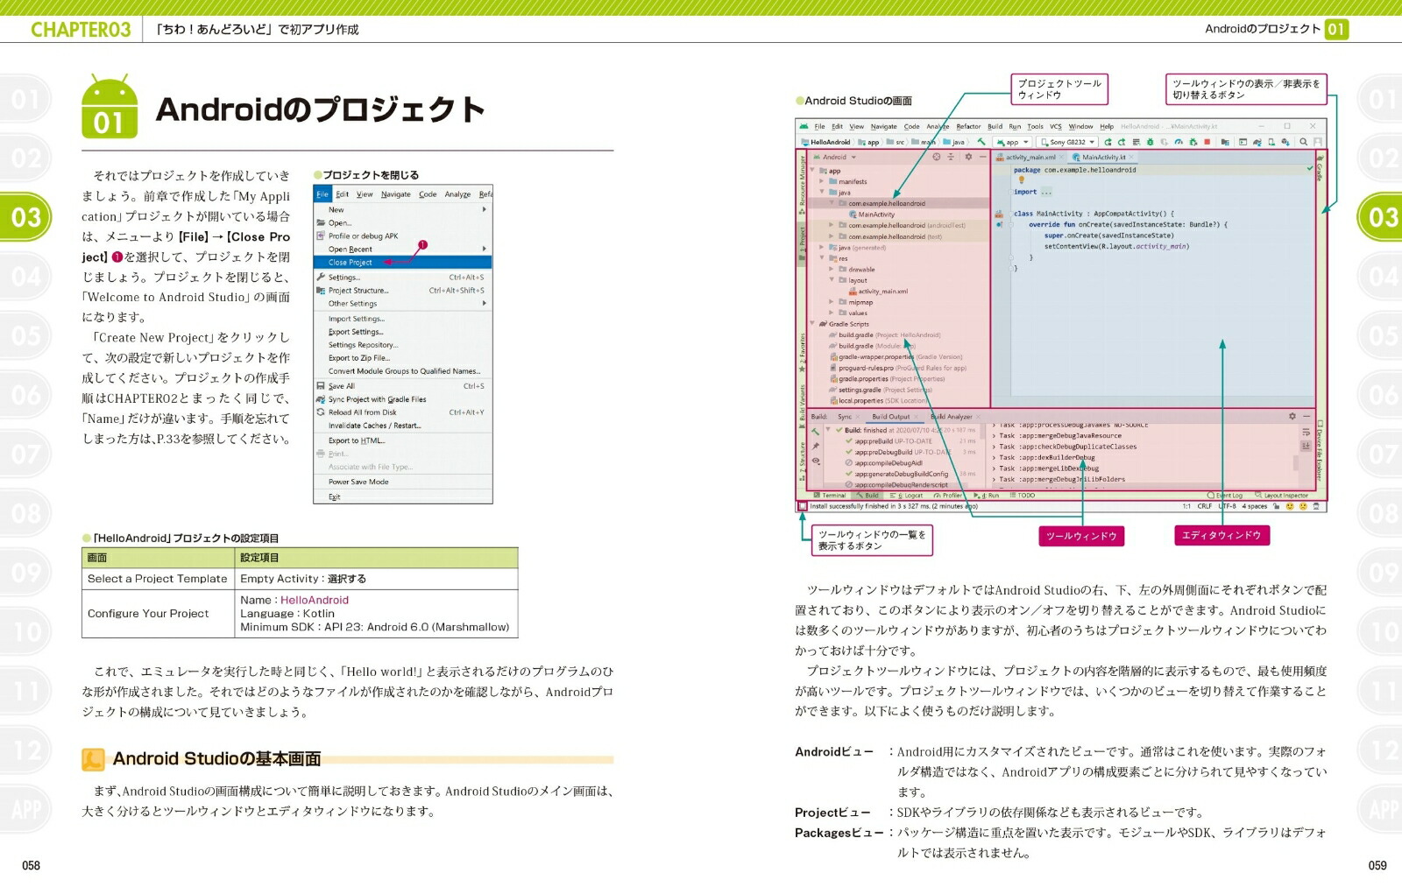The image size is (1402, 894).
Task: Collapse the Gradle Scripts node
Action: pyautogui.click(x=812, y=323)
